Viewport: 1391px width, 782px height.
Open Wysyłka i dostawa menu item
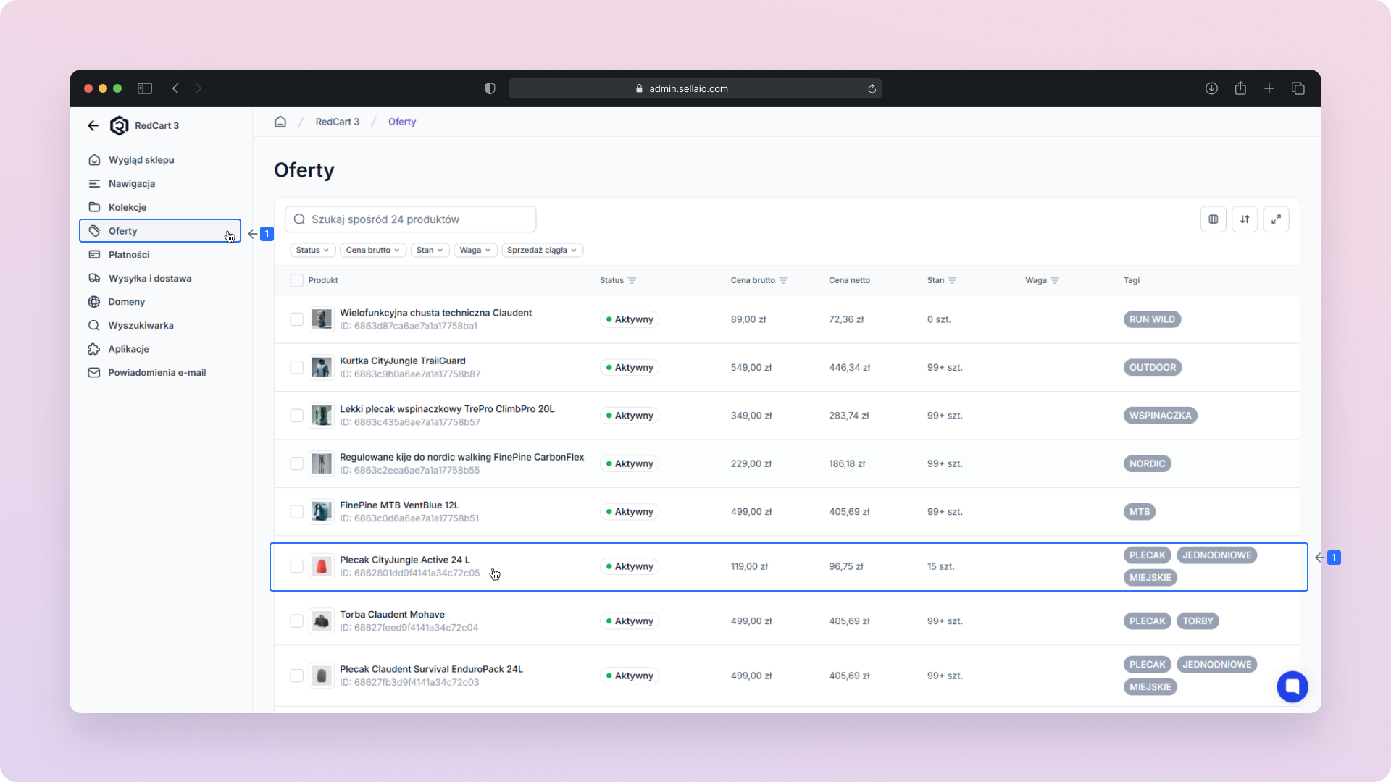(x=150, y=278)
